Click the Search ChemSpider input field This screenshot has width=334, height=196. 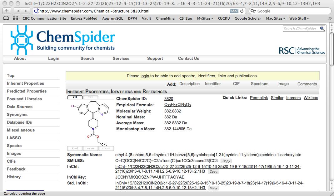coord(301,29)
